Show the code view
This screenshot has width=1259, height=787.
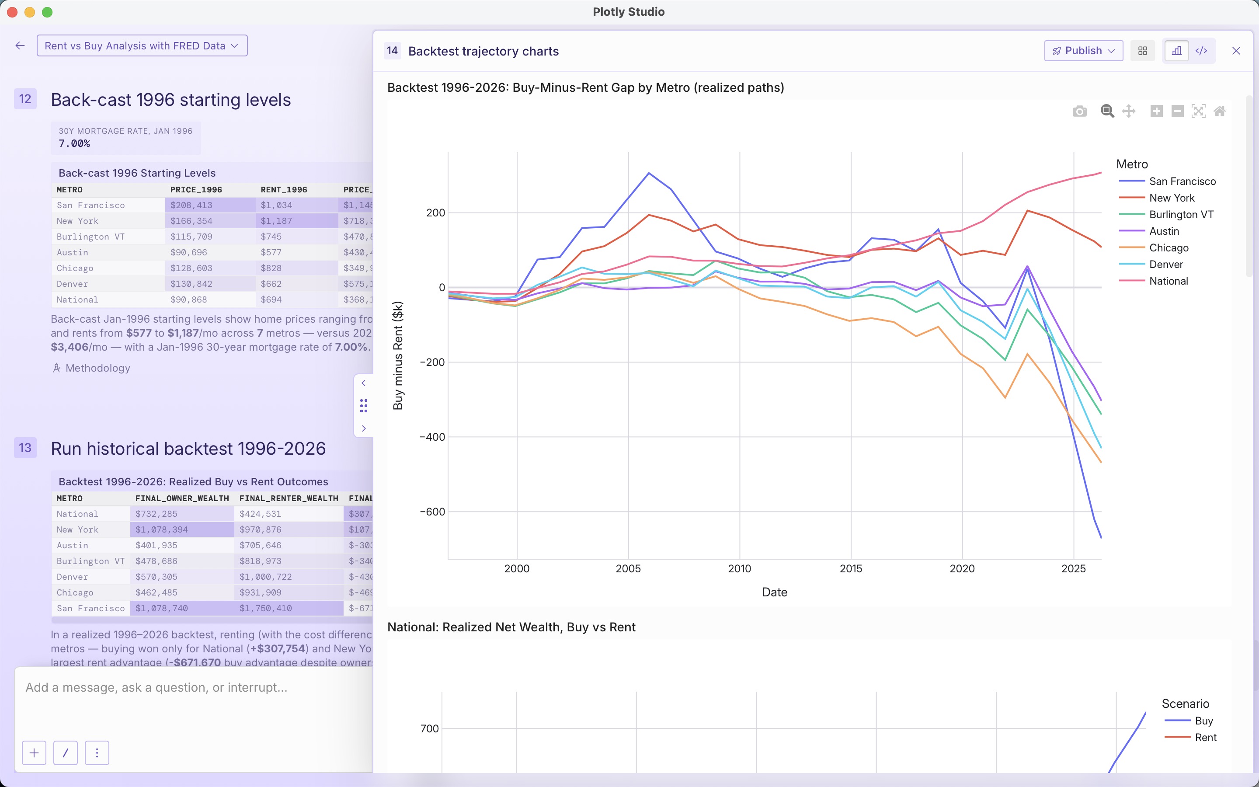click(1201, 50)
